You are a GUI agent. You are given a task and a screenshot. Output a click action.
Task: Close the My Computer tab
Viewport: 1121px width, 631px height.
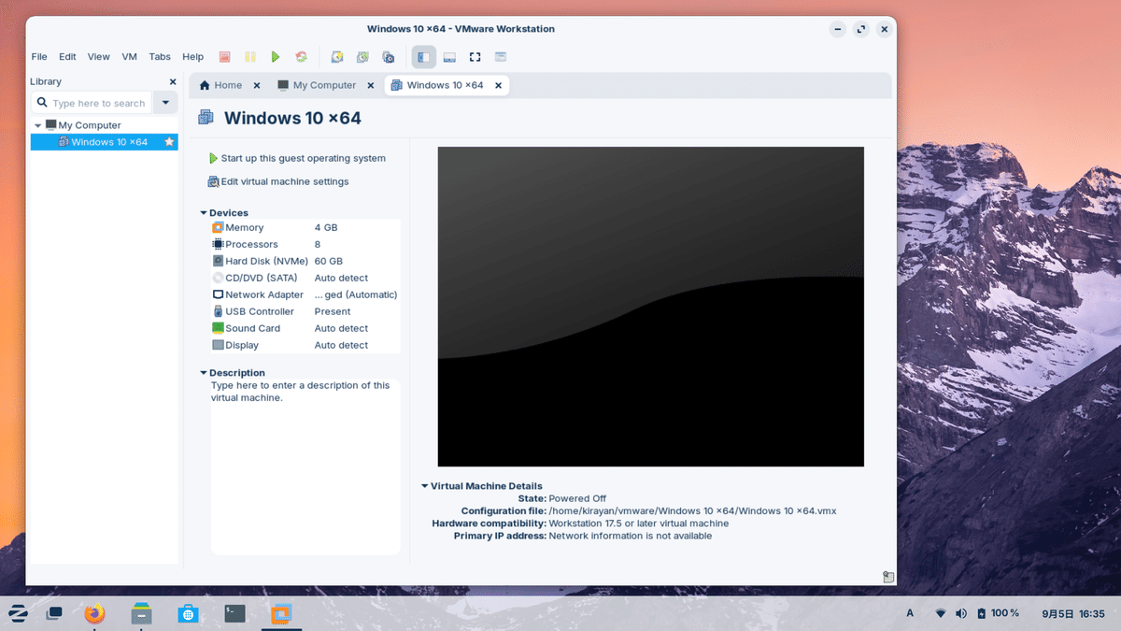pyautogui.click(x=371, y=85)
